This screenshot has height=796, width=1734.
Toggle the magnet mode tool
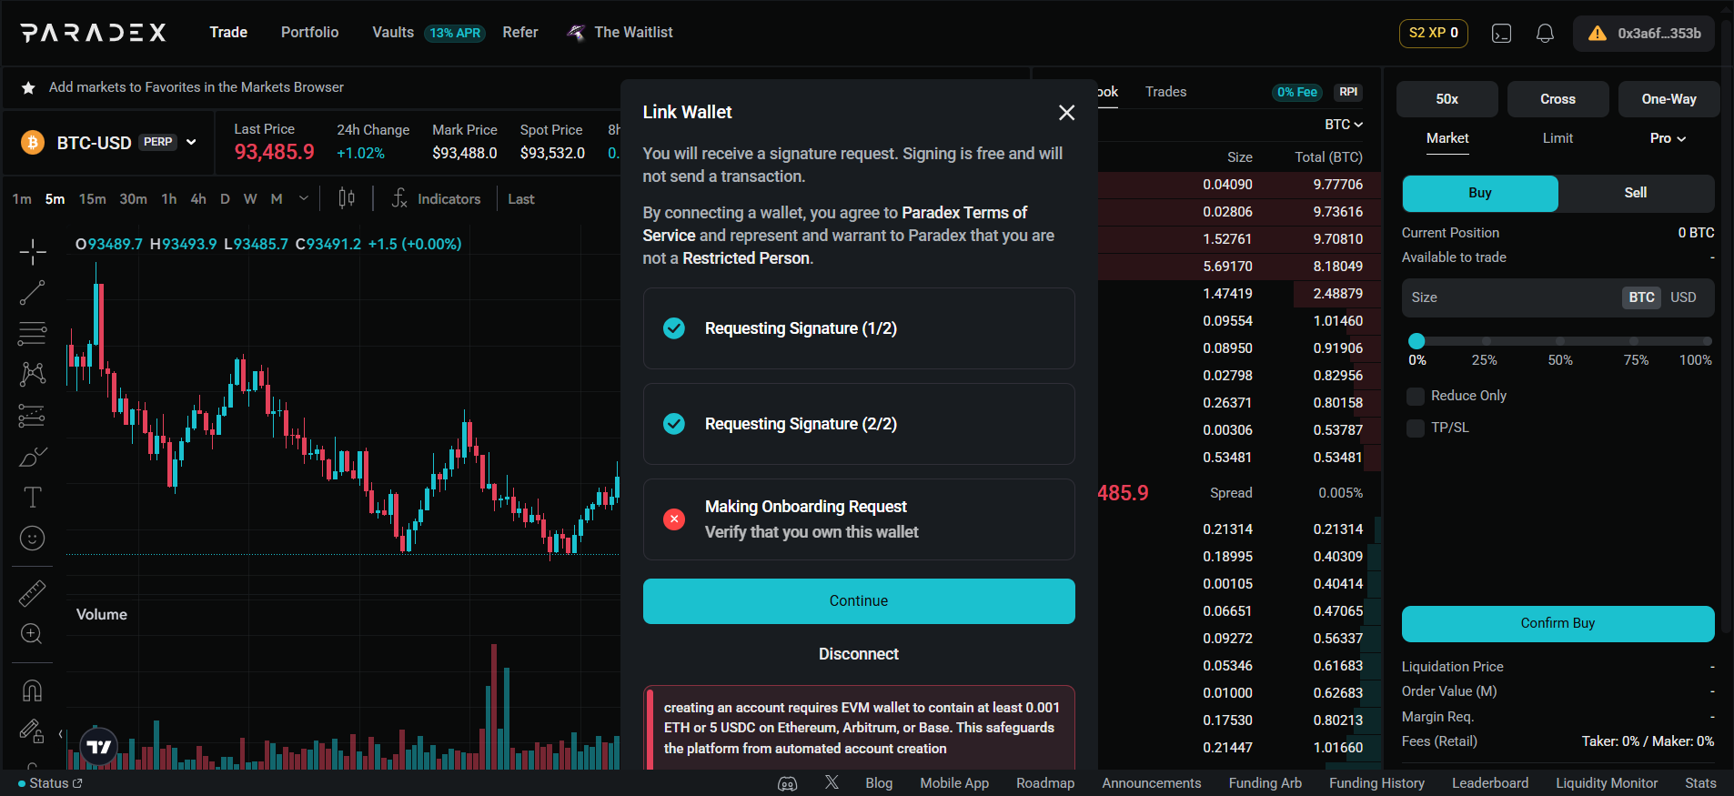(x=33, y=690)
